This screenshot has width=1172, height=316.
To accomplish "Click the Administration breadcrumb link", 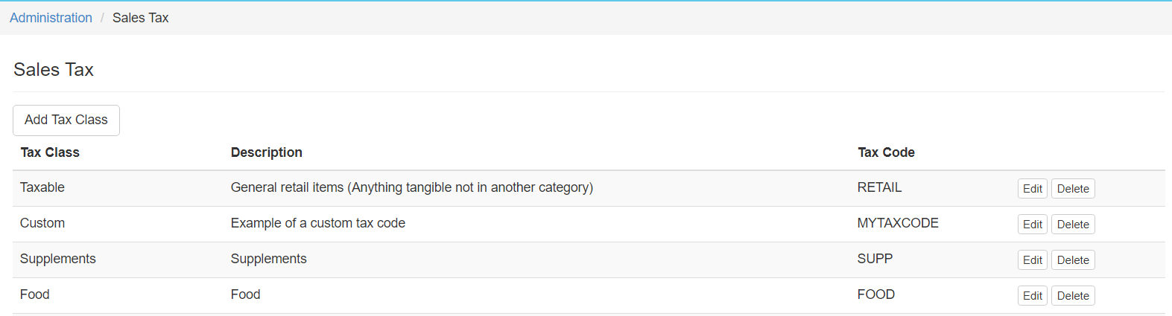I will pyautogui.click(x=51, y=18).
